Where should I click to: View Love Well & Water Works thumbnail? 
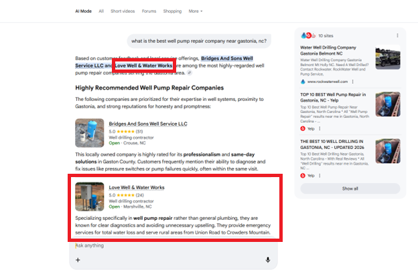pos(90,196)
